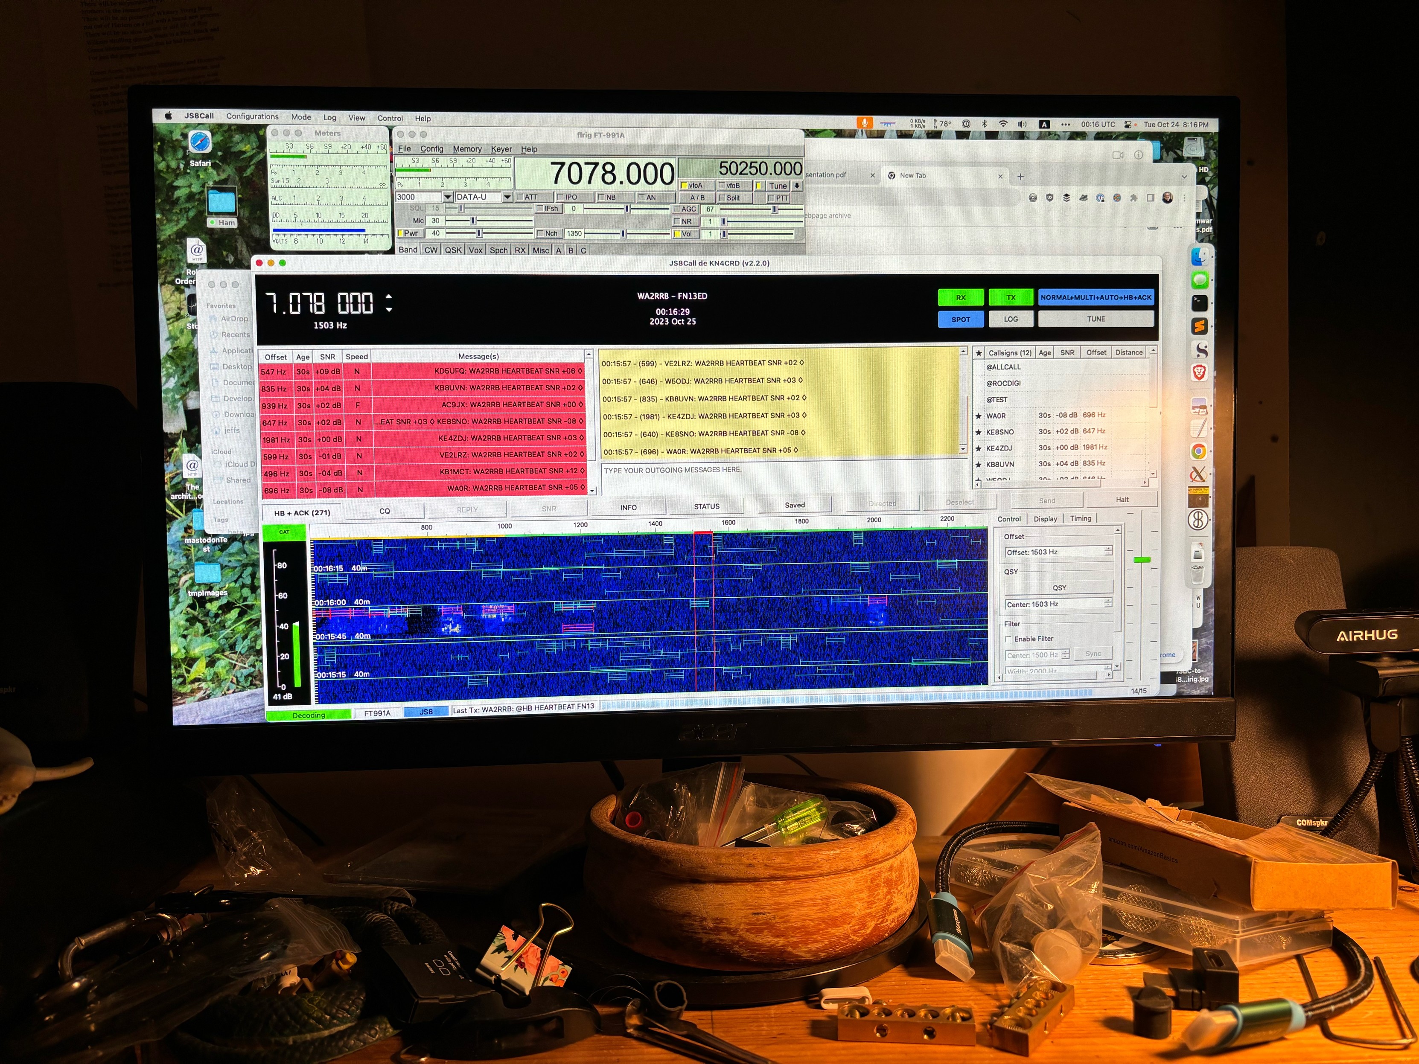1419x1064 pixels.
Task: Launch Brave browser from the dock
Action: [1200, 372]
